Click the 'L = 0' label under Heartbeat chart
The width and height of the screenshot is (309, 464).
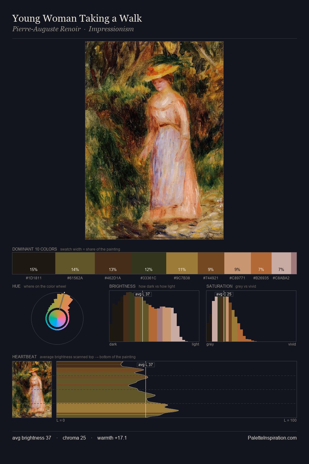click(61, 420)
